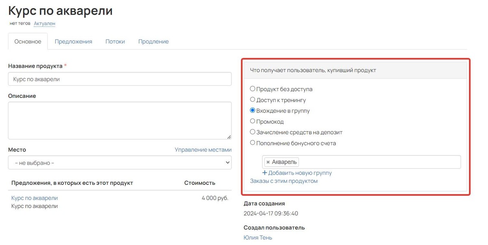The height and width of the screenshot is (245, 488).
Task: Click the Актуален status link
Action: [x=44, y=24]
